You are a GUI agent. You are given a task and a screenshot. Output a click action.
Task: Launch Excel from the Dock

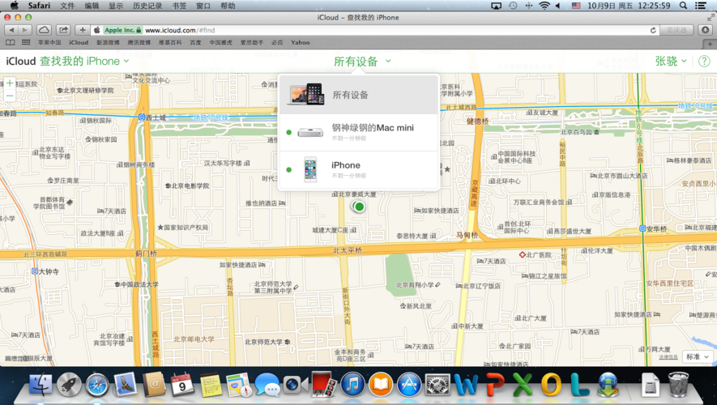point(523,385)
